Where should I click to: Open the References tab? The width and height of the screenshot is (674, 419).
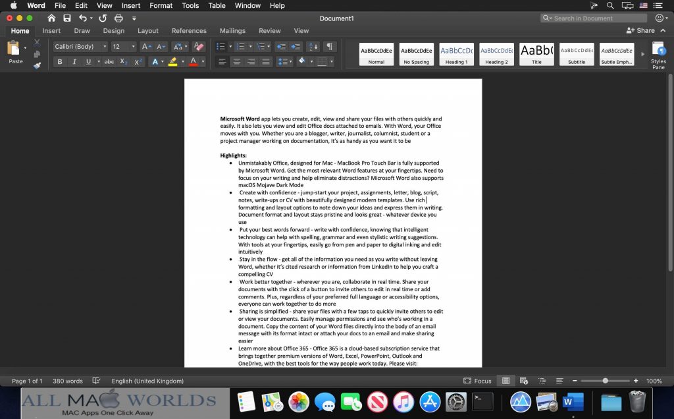189,30
